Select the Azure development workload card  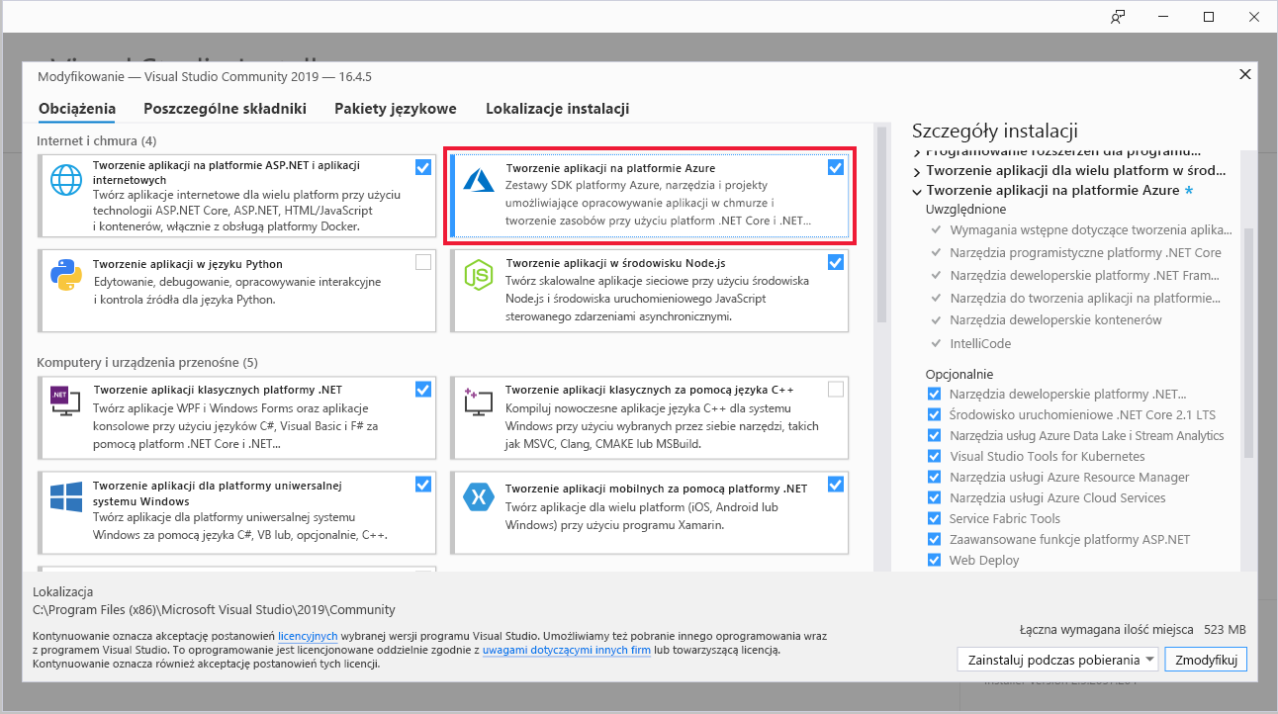[x=650, y=196]
